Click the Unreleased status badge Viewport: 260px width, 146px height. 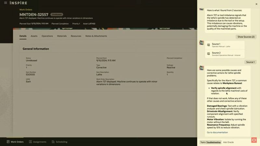point(57,15)
